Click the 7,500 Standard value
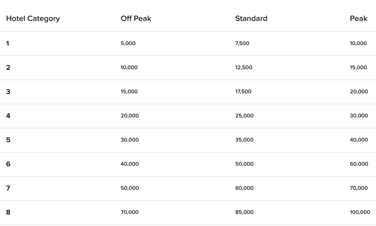 (242, 43)
